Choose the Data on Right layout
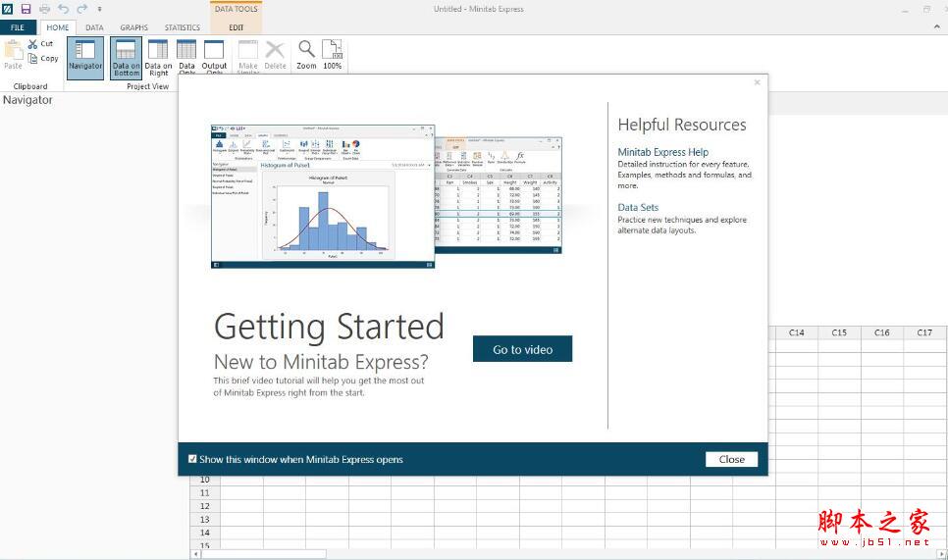Viewport: 948px width, 560px height. pyautogui.click(x=158, y=58)
